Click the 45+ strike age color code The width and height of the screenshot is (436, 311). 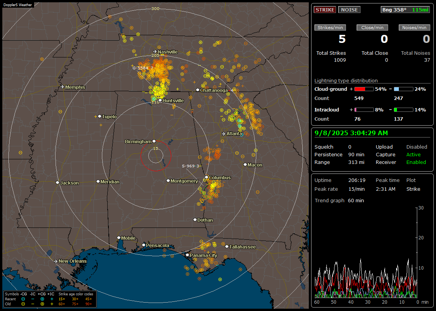point(89,299)
